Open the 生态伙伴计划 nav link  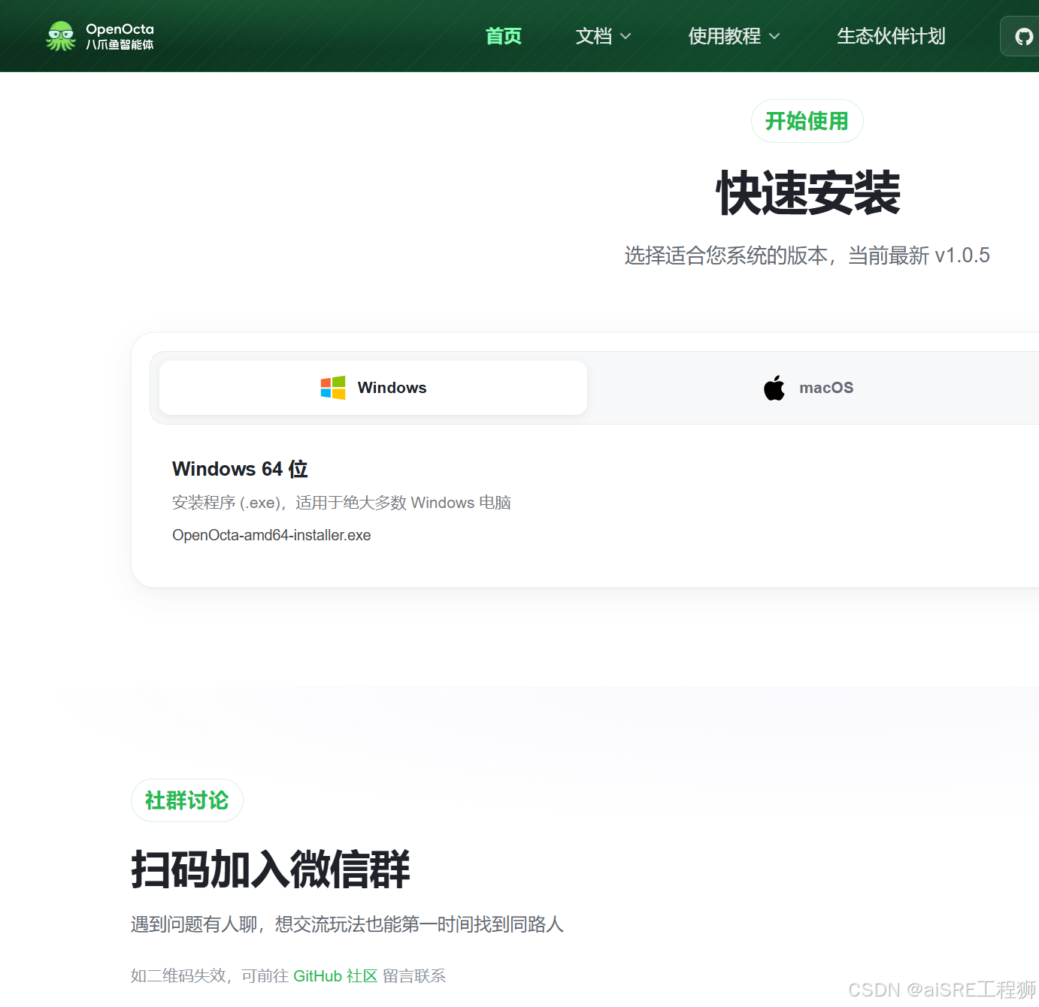pos(891,36)
